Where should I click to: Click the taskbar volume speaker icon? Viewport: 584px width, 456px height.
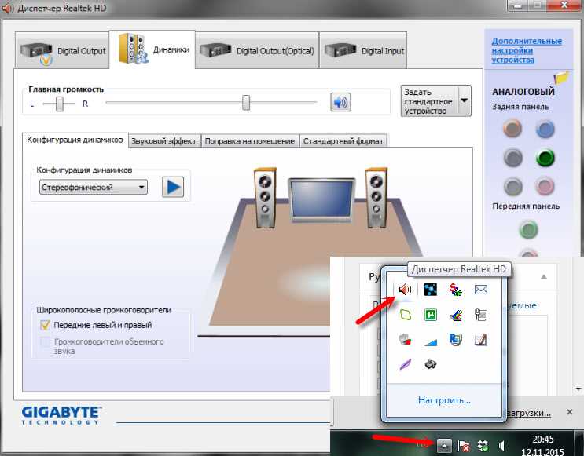(x=501, y=445)
